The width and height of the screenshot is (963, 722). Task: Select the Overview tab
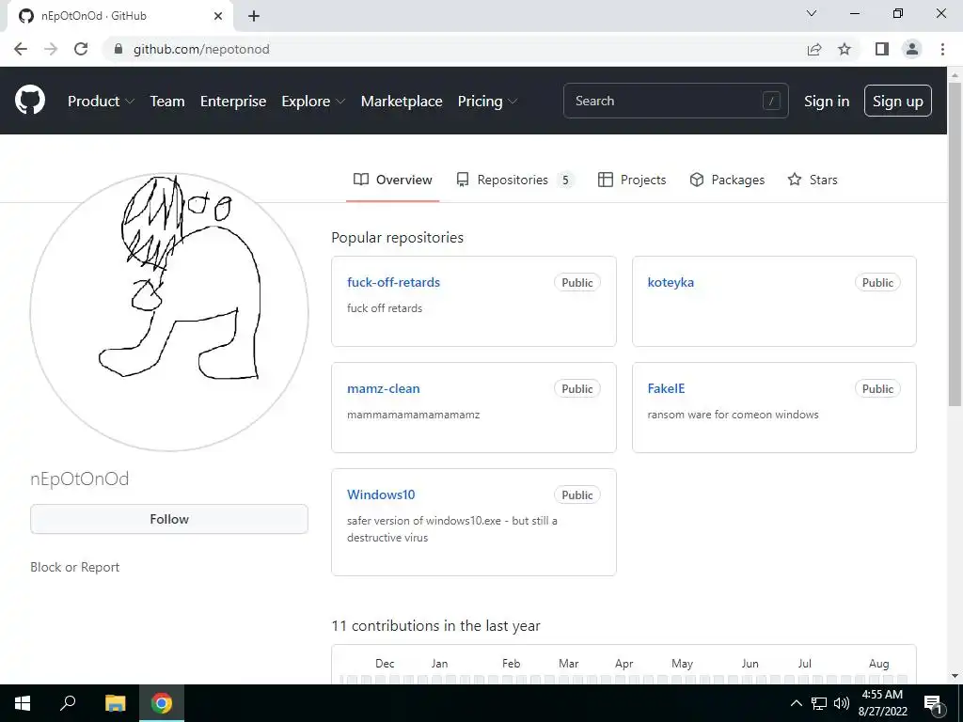392,180
